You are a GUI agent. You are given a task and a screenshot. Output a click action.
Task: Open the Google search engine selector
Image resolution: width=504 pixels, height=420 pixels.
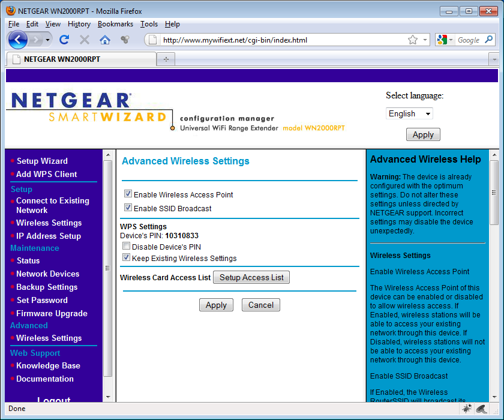click(445, 40)
